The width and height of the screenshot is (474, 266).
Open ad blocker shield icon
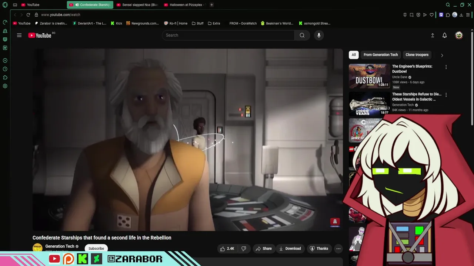point(418,15)
